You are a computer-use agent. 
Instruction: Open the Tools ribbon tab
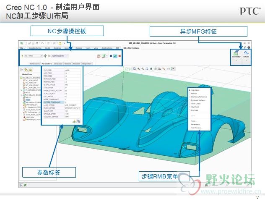click(x=88, y=48)
